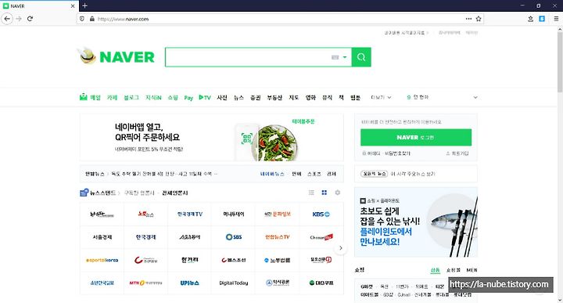
Task: Click the padlock site security icon
Action: [92, 19]
